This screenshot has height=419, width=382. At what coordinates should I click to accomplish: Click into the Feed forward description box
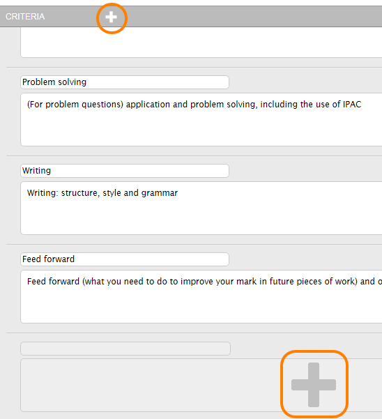click(201, 296)
